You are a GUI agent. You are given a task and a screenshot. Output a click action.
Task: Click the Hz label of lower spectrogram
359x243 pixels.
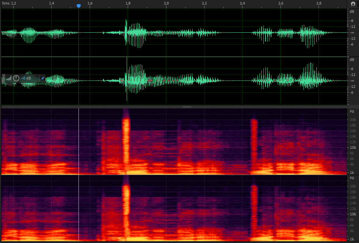352,178
